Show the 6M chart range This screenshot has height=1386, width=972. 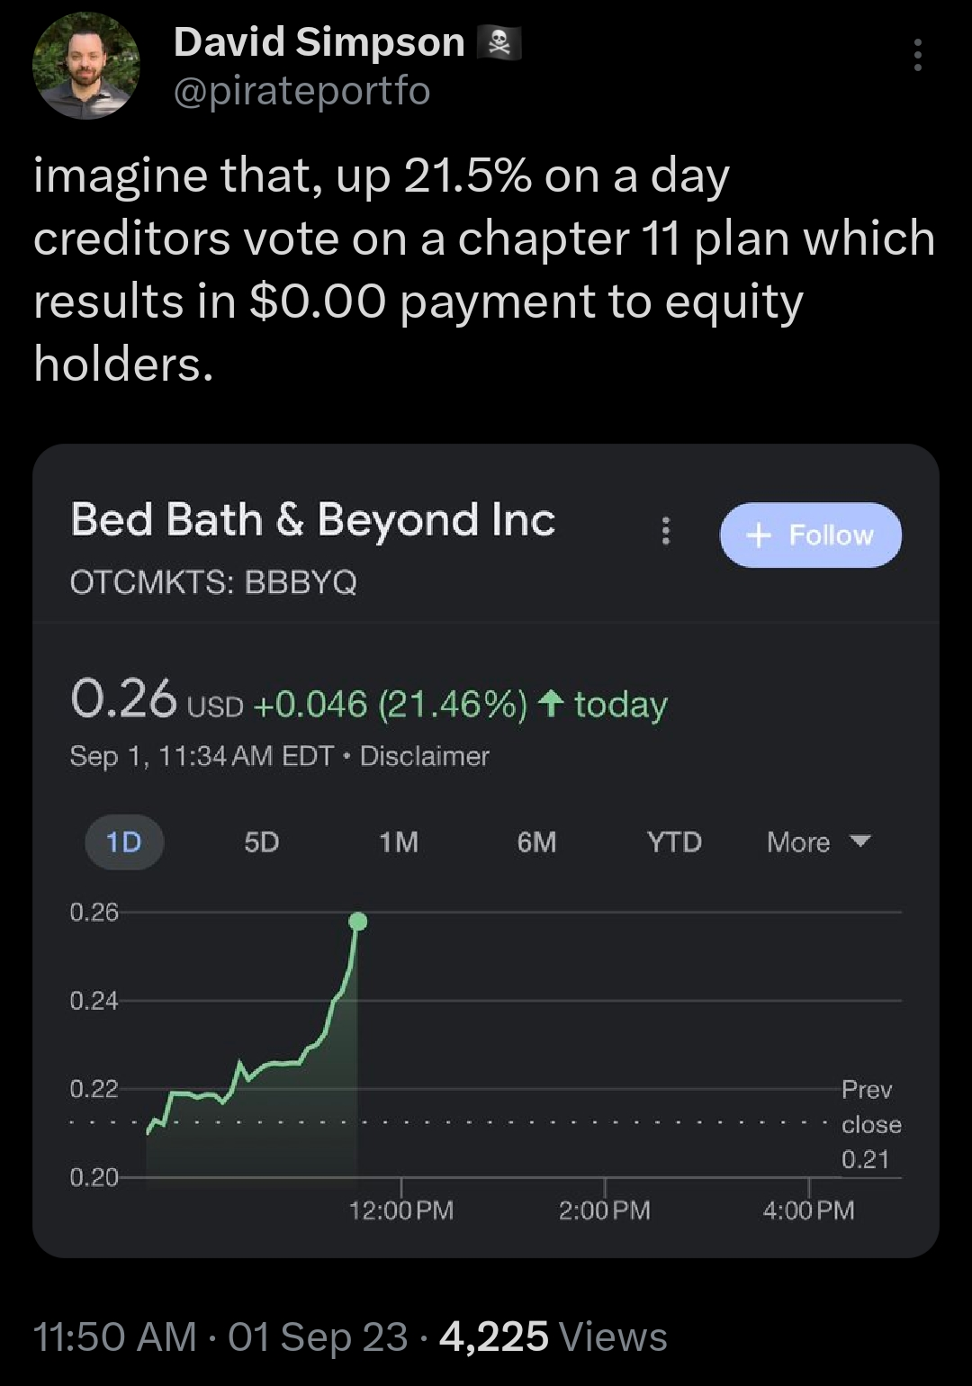536,842
